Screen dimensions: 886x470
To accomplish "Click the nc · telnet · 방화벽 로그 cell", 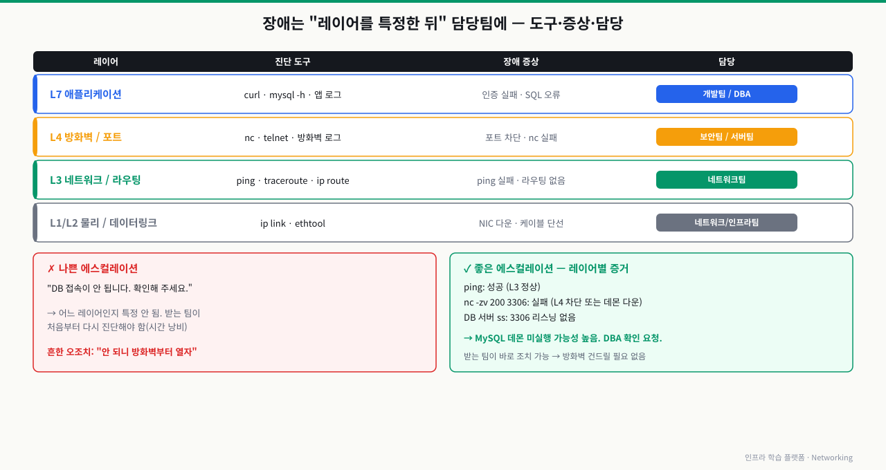I will click(x=293, y=138).
